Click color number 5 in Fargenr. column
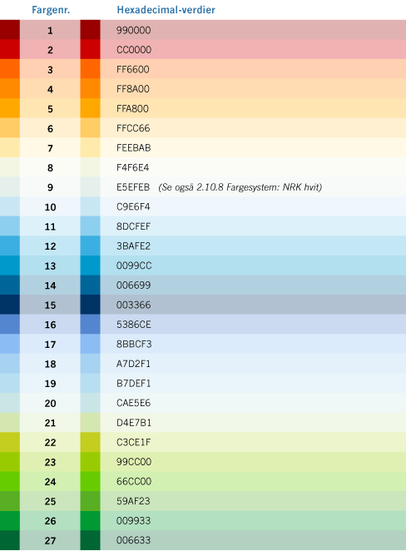Image resolution: width=406 pixels, height=551 pixels. pyautogui.click(x=50, y=109)
